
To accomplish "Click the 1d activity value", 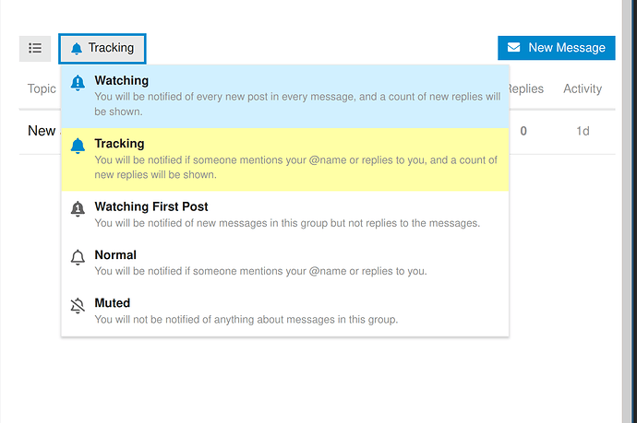I will point(583,131).
